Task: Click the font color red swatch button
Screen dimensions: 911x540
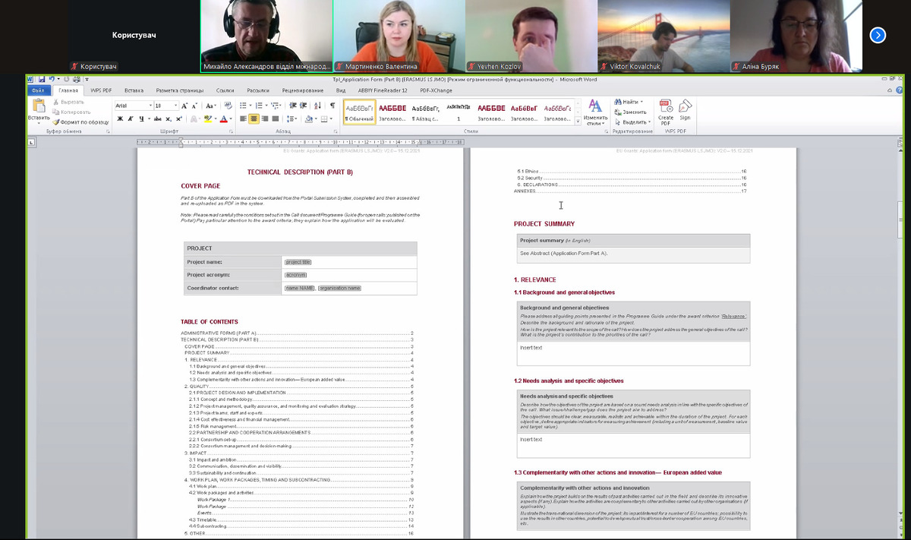Action: (x=225, y=119)
